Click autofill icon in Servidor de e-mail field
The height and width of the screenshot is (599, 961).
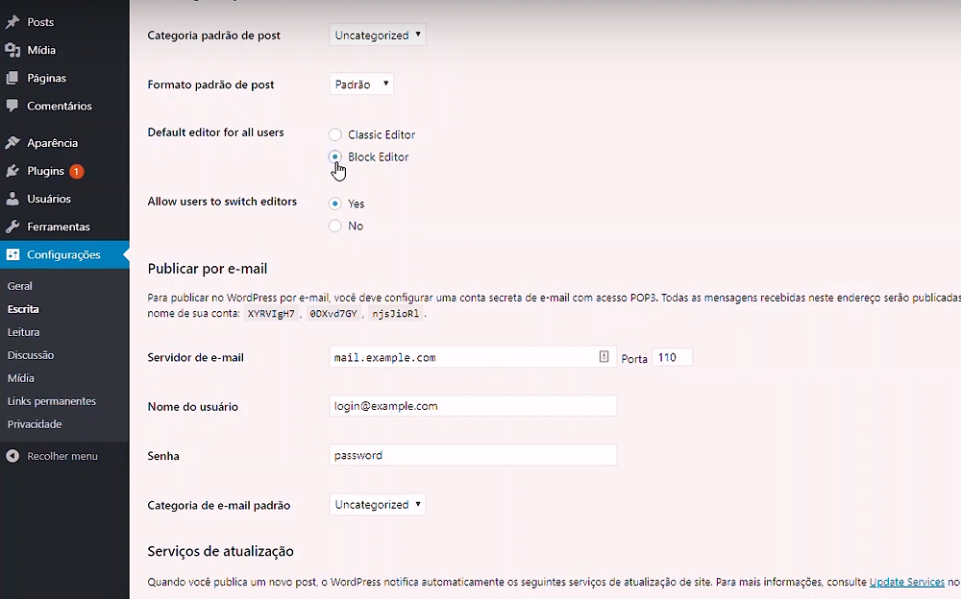click(604, 356)
